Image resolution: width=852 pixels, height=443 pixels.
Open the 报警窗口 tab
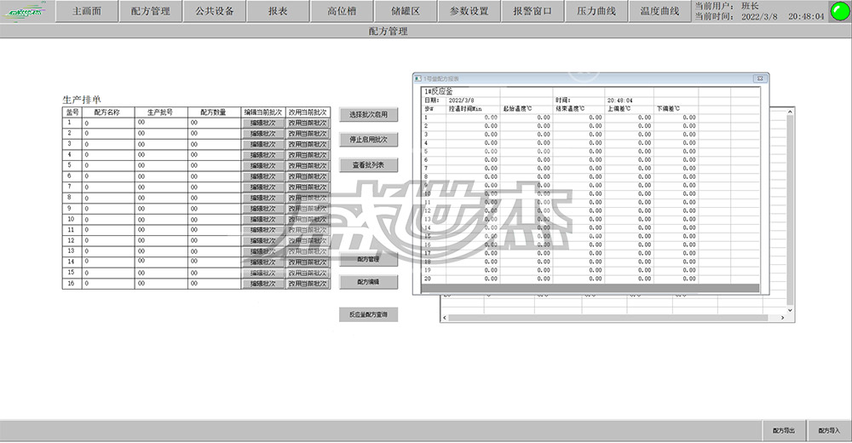pyautogui.click(x=532, y=12)
